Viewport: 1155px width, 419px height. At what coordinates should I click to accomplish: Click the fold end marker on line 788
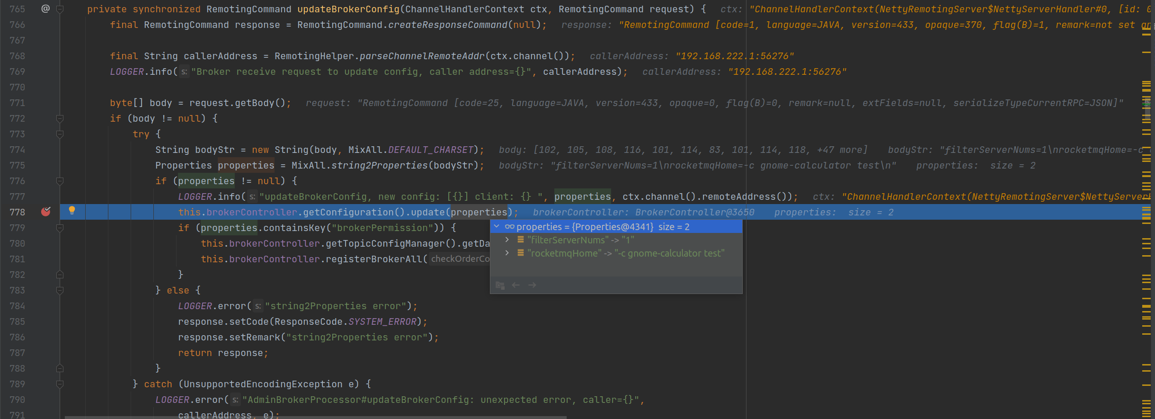click(x=60, y=368)
